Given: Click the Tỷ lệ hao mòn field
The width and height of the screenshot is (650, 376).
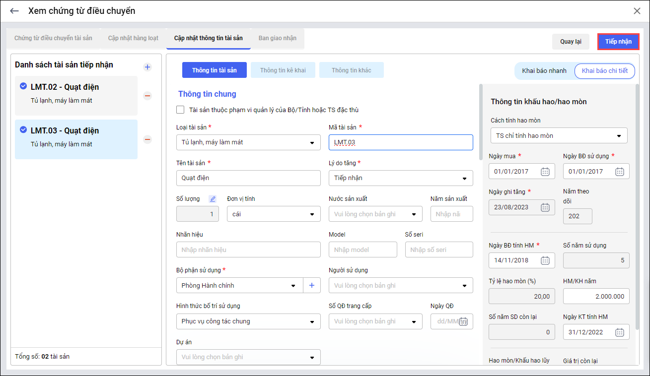Looking at the screenshot, I should 522,296.
